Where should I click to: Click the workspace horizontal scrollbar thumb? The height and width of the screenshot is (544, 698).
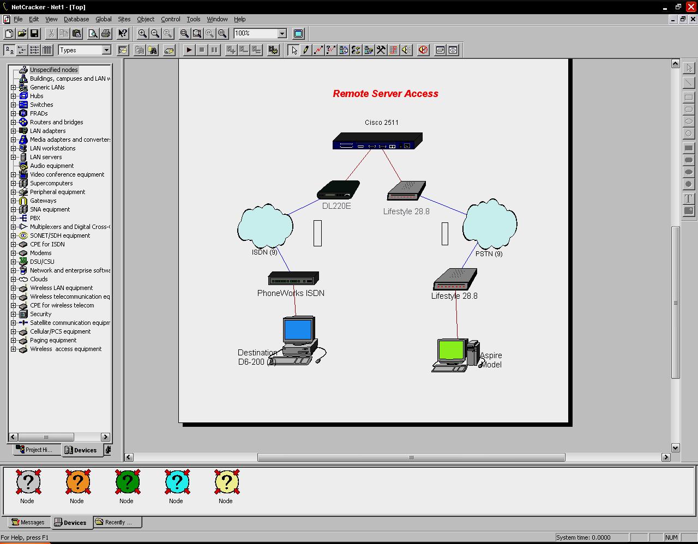[411, 457]
